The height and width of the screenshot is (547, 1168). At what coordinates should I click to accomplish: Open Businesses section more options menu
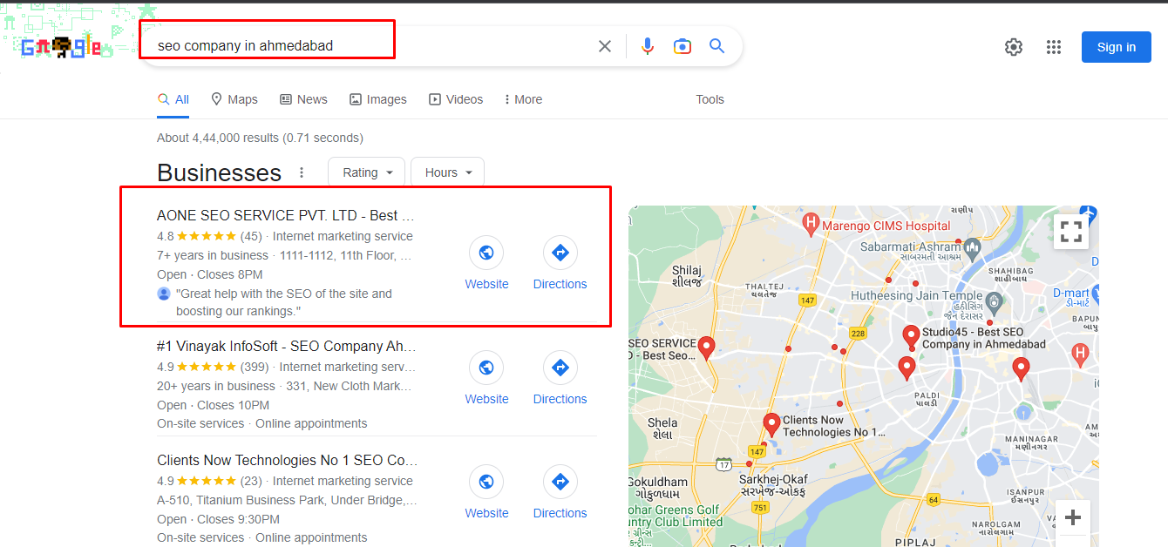pos(302,172)
